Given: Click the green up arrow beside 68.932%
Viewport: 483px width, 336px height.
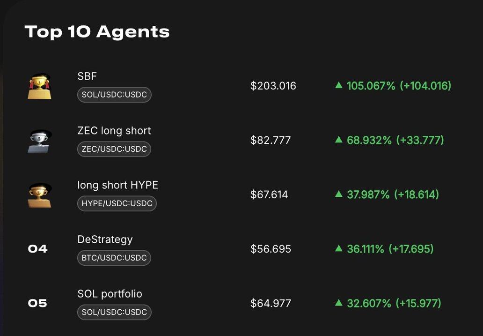Looking at the screenshot, I should [339, 140].
